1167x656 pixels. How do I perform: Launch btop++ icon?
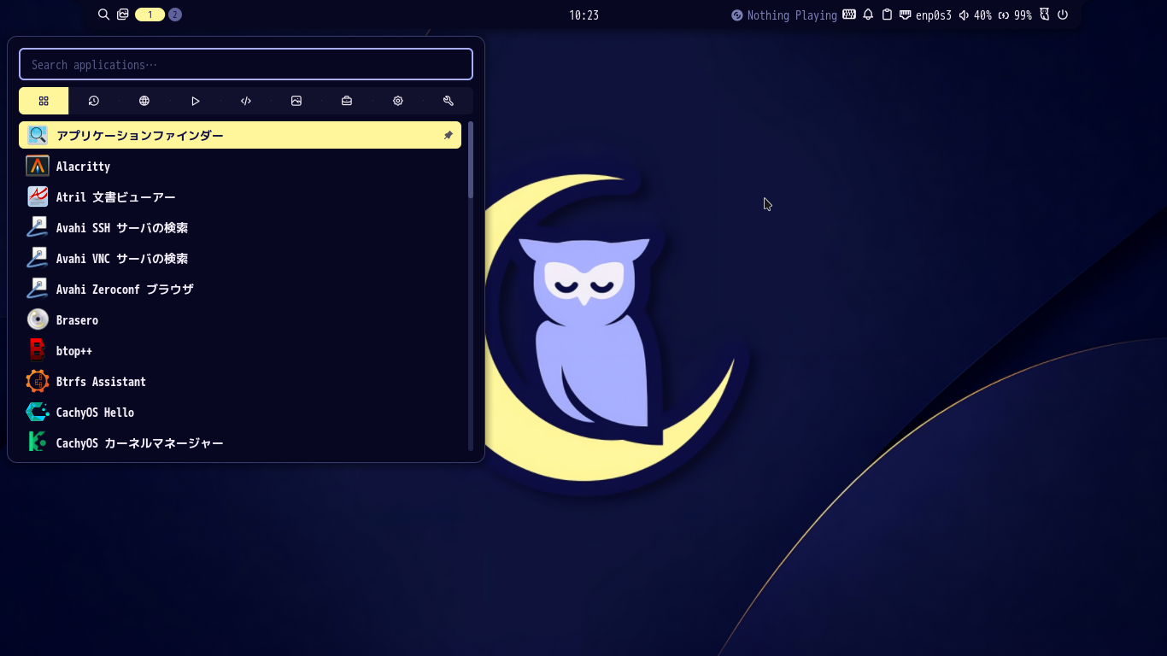(38, 350)
